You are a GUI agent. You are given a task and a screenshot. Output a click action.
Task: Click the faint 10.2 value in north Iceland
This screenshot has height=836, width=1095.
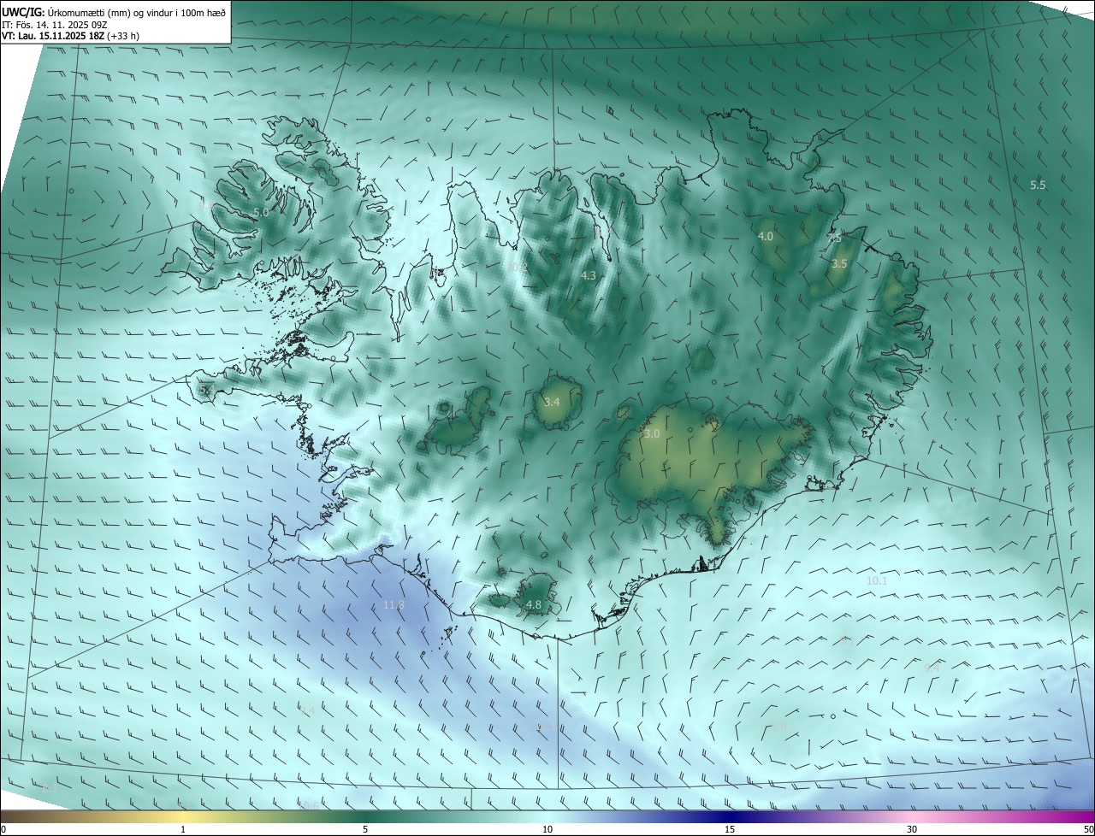click(x=517, y=268)
